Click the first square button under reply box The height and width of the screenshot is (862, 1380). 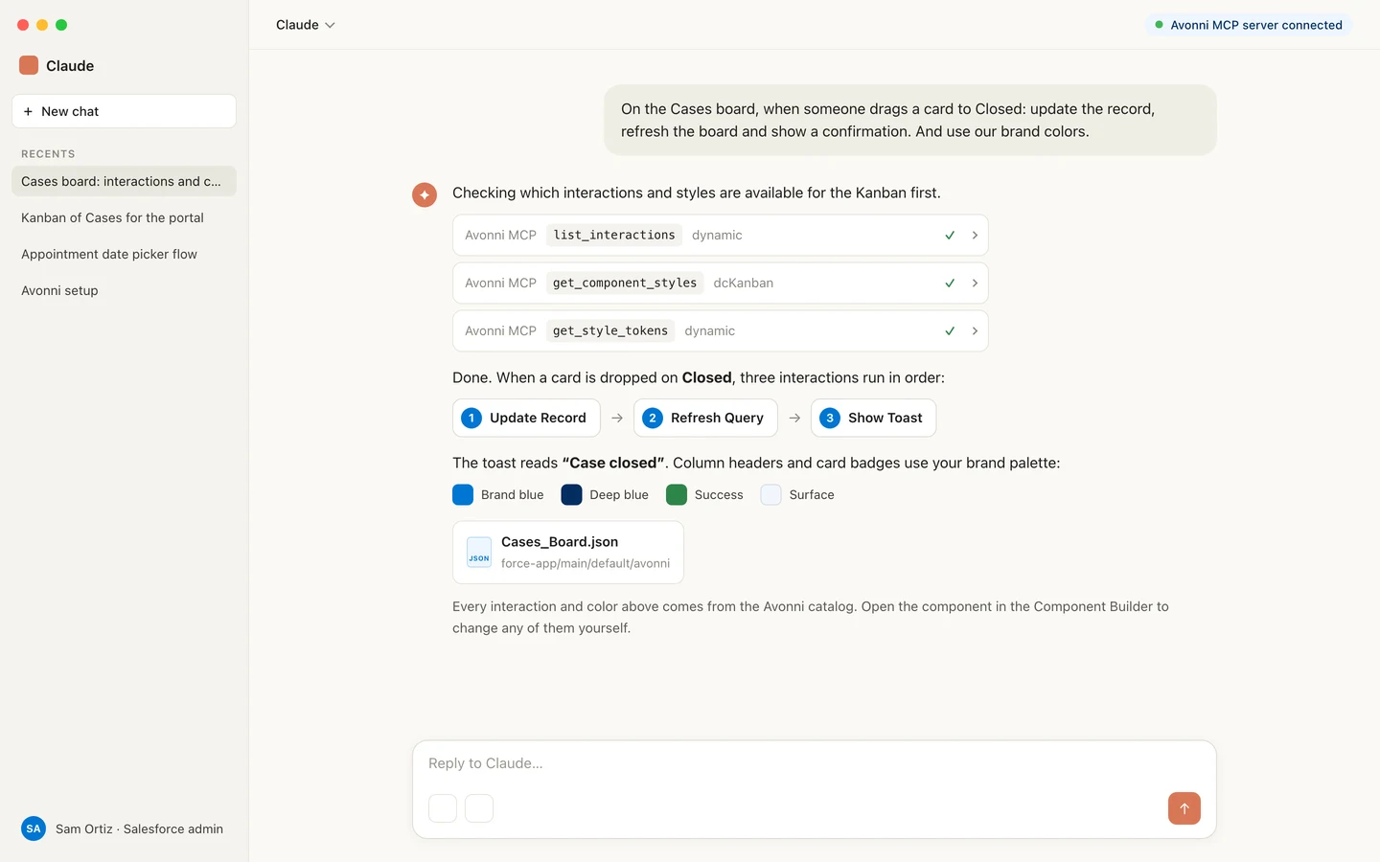443,808
